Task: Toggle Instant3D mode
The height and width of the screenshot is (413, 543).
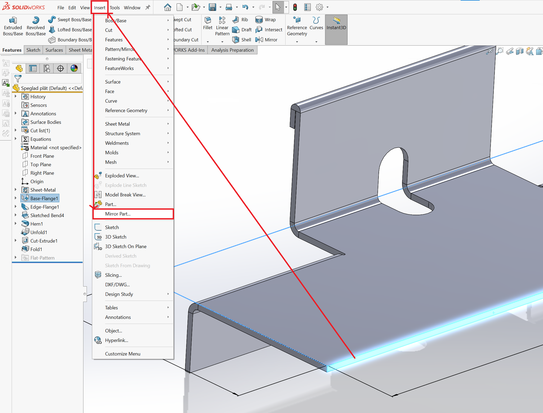Action: [336, 24]
